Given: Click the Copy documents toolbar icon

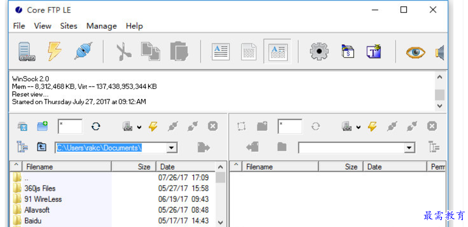Looking at the screenshot, I should (151, 52).
